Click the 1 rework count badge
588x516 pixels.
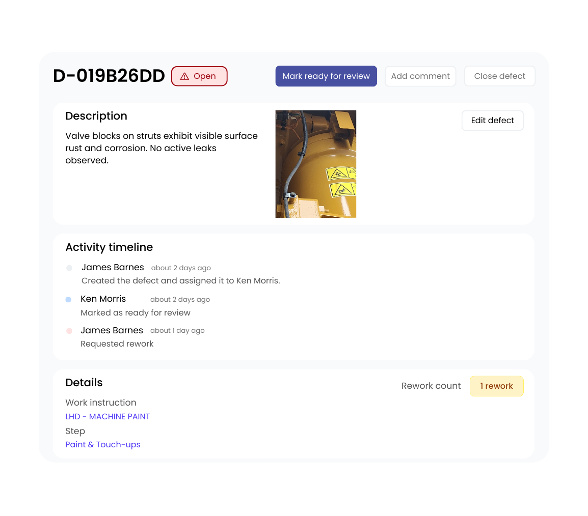496,386
